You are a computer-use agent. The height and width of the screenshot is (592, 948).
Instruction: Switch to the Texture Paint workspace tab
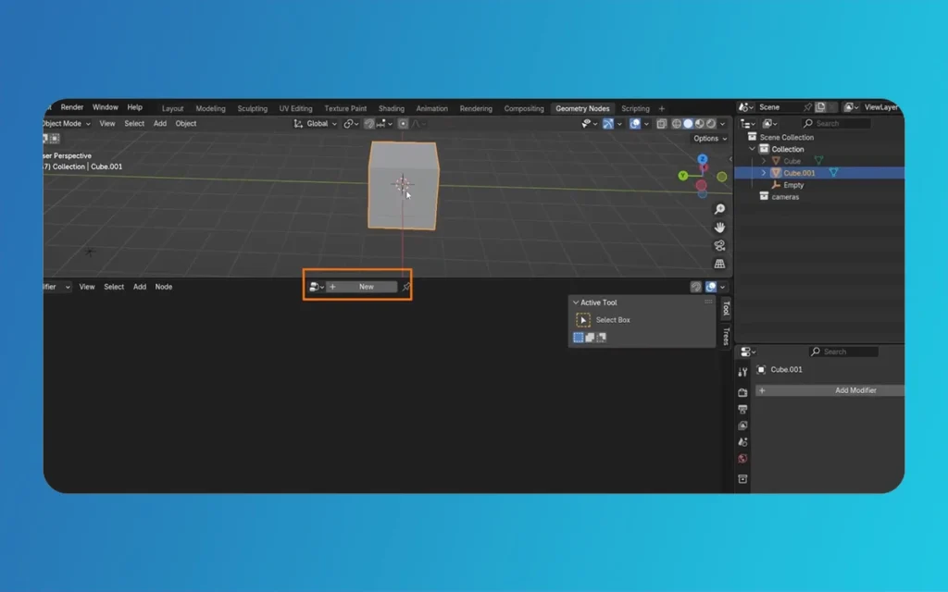pyautogui.click(x=345, y=109)
